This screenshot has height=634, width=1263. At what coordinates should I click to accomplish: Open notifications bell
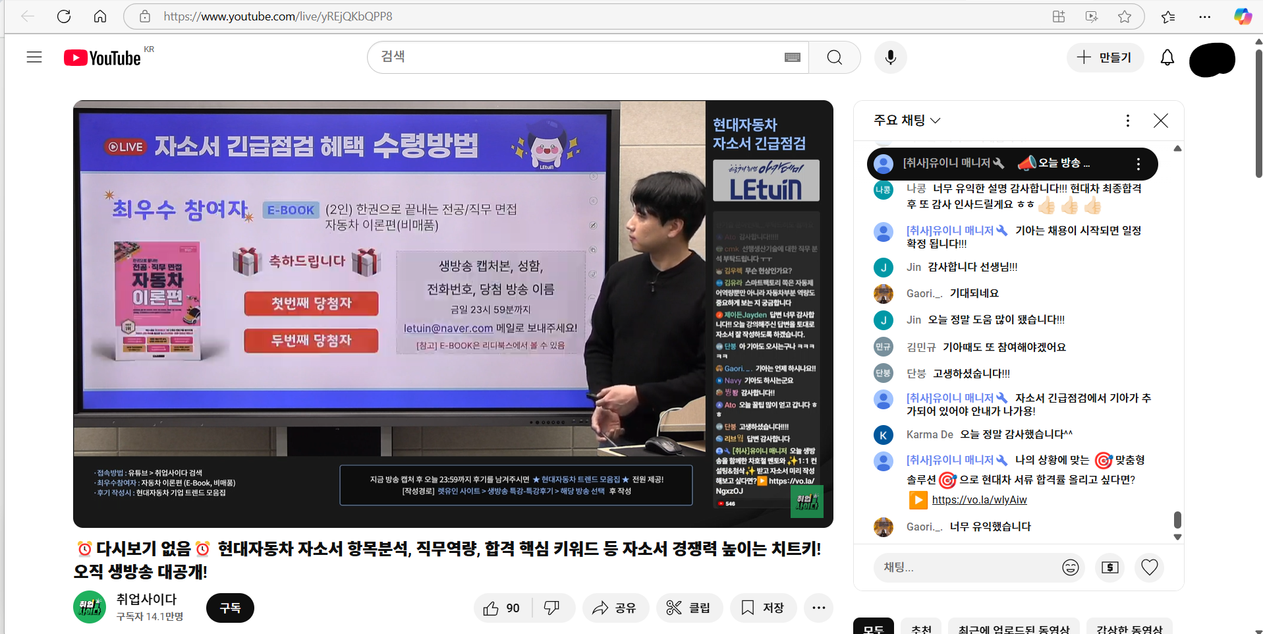1167,57
